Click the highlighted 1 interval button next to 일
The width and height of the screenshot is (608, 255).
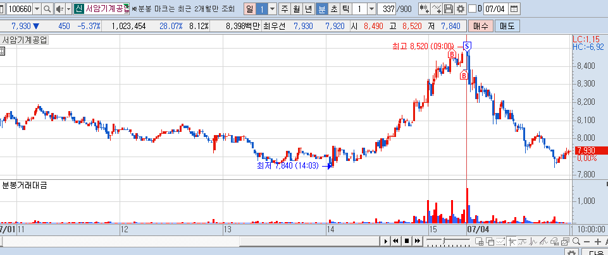pyautogui.click(x=262, y=8)
